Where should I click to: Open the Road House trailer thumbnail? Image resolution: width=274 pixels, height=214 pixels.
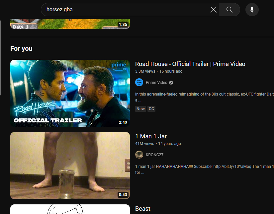pos(70,93)
